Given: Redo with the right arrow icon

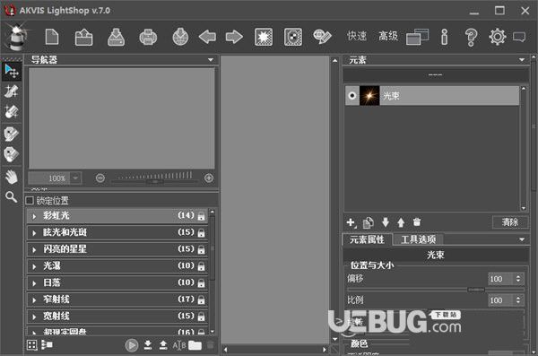Looking at the screenshot, I should tap(234, 37).
